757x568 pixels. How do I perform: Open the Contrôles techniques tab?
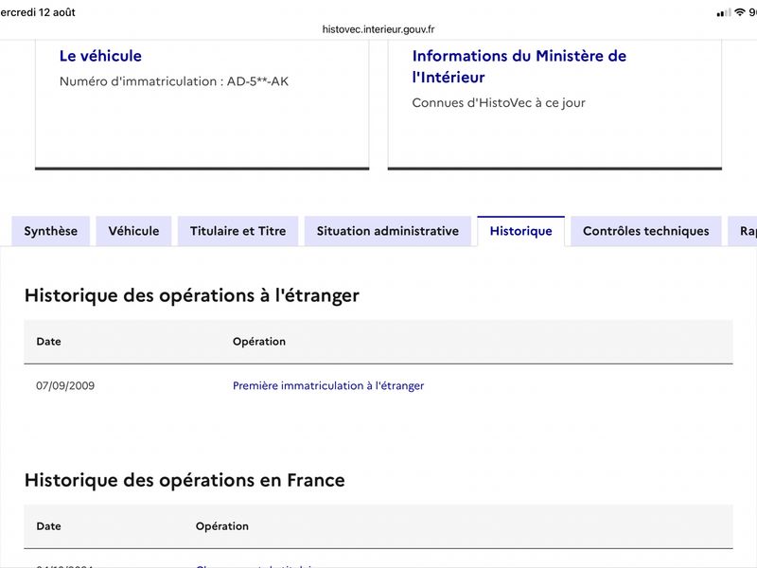646,231
